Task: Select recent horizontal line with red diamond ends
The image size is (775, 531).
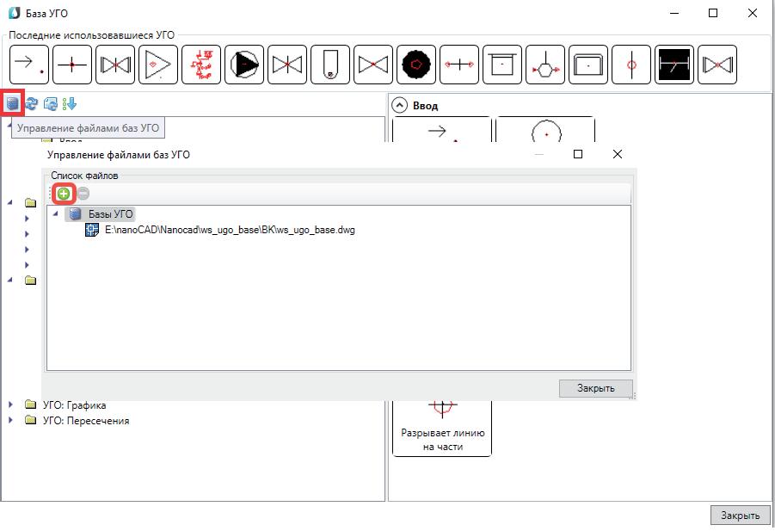Action: [x=459, y=65]
